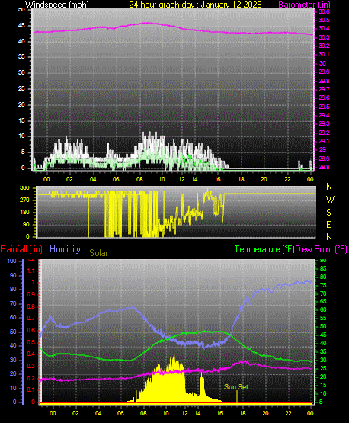Click the 360 wind direction axis value
Screen dimensions: 349x423
click(24, 188)
